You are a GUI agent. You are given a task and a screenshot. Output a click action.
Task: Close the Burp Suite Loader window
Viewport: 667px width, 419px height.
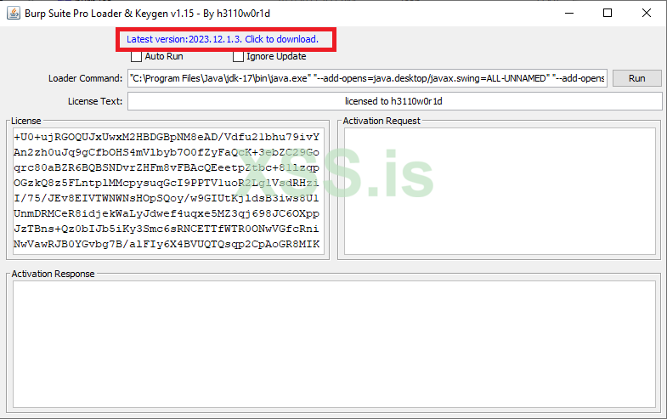click(x=647, y=14)
